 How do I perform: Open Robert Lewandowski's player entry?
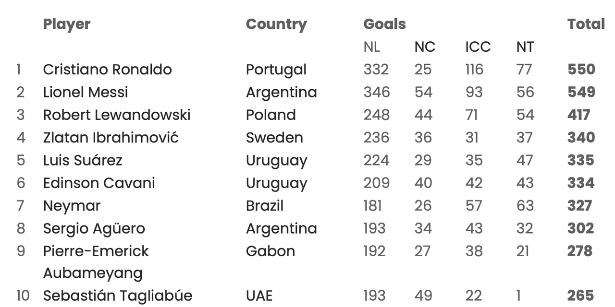tap(117, 115)
